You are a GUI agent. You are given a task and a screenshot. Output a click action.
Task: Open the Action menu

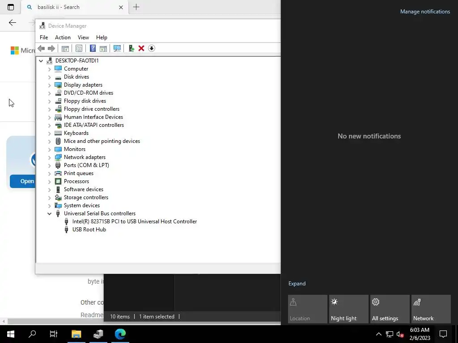[63, 38]
